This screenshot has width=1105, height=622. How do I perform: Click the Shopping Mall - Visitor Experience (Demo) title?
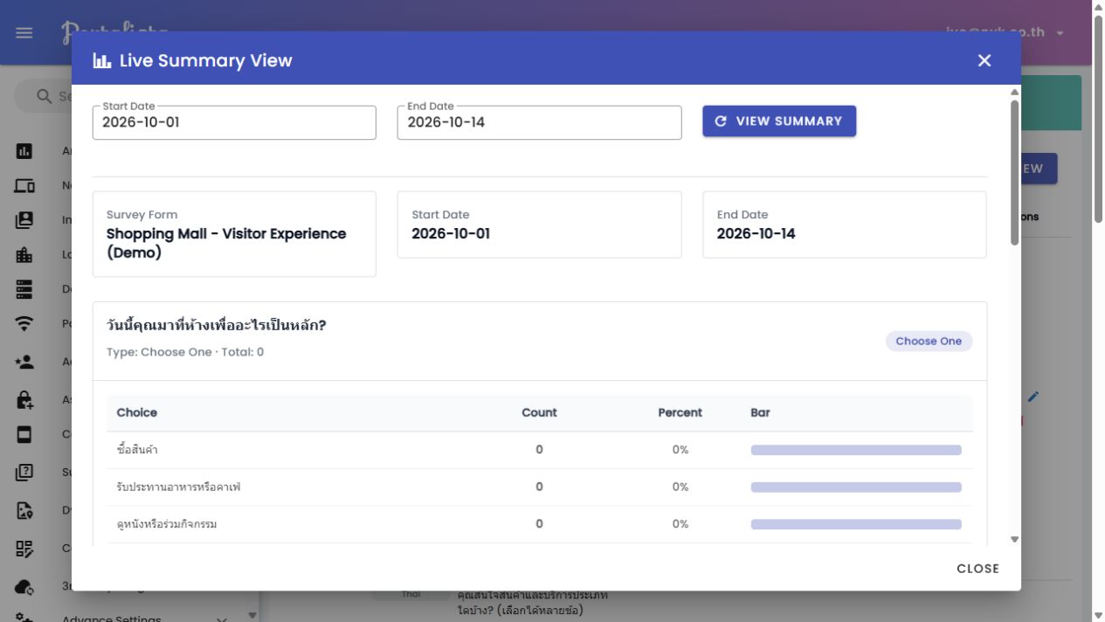pos(226,243)
